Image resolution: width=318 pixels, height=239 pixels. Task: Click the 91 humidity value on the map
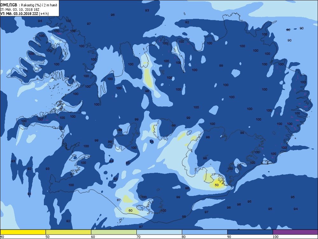[29, 194]
